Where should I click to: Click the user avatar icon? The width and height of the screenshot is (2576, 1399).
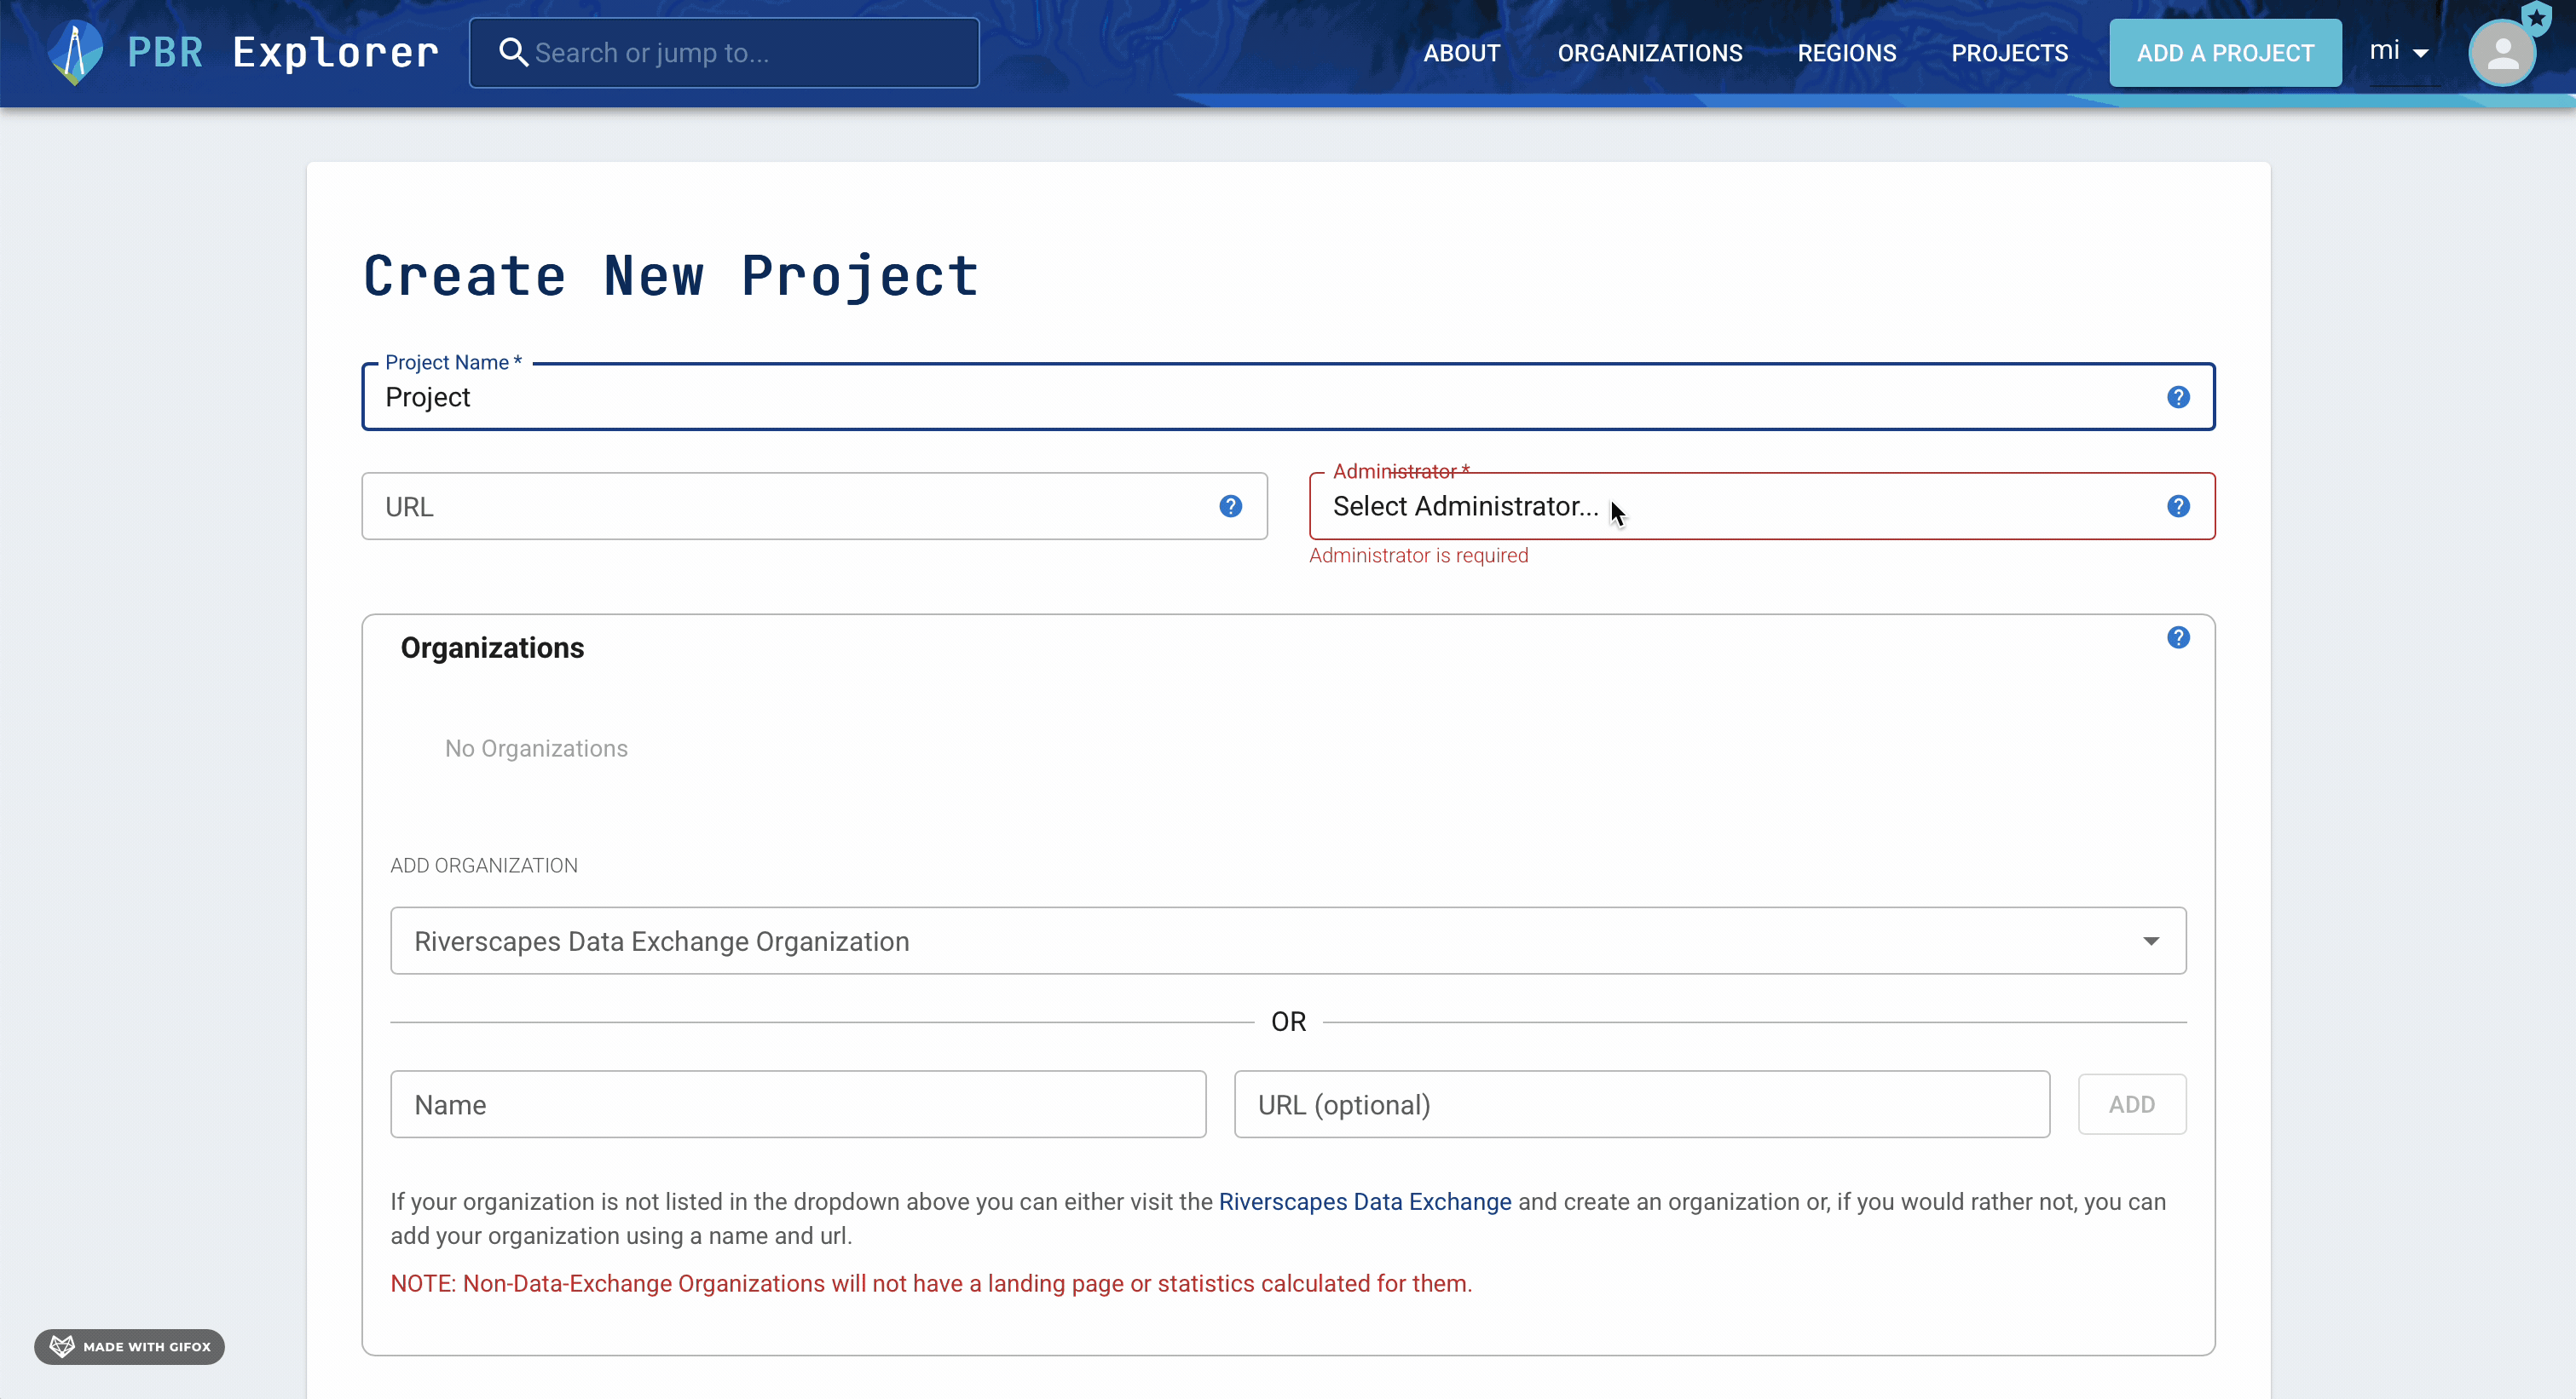(2501, 54)
